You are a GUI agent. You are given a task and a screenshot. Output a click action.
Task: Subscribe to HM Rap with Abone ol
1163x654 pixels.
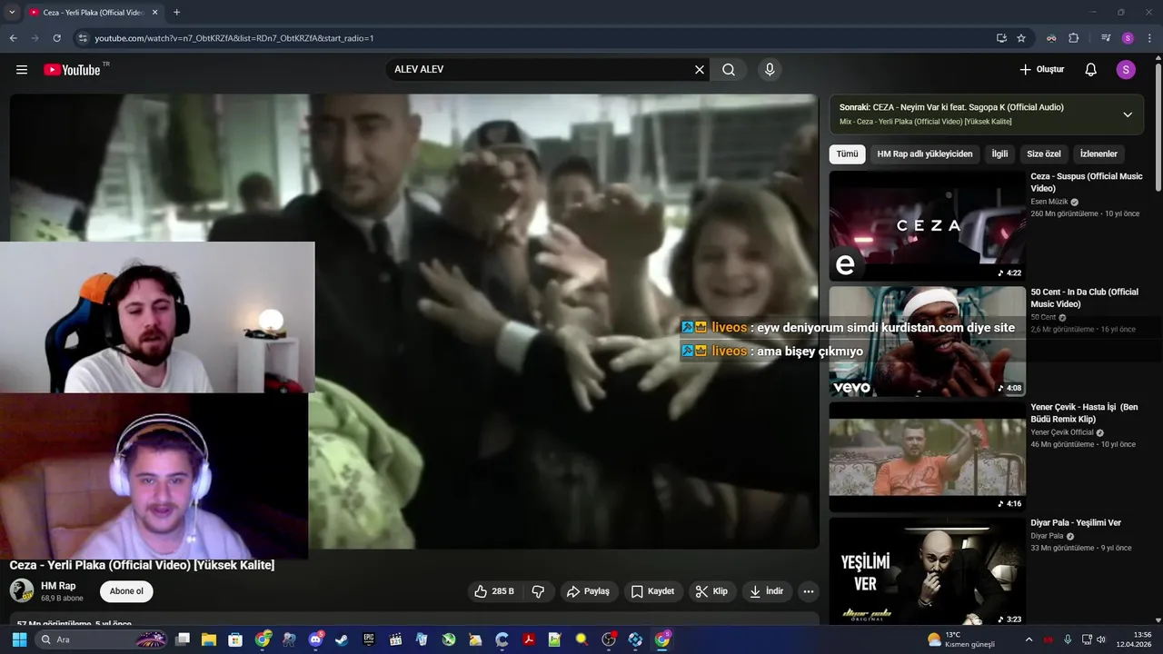[x=126, y=591]
